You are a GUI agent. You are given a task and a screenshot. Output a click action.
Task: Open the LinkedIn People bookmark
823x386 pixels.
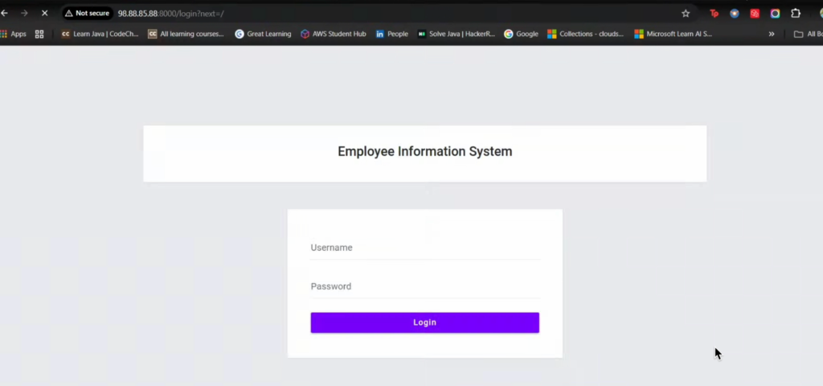(392, 35)
